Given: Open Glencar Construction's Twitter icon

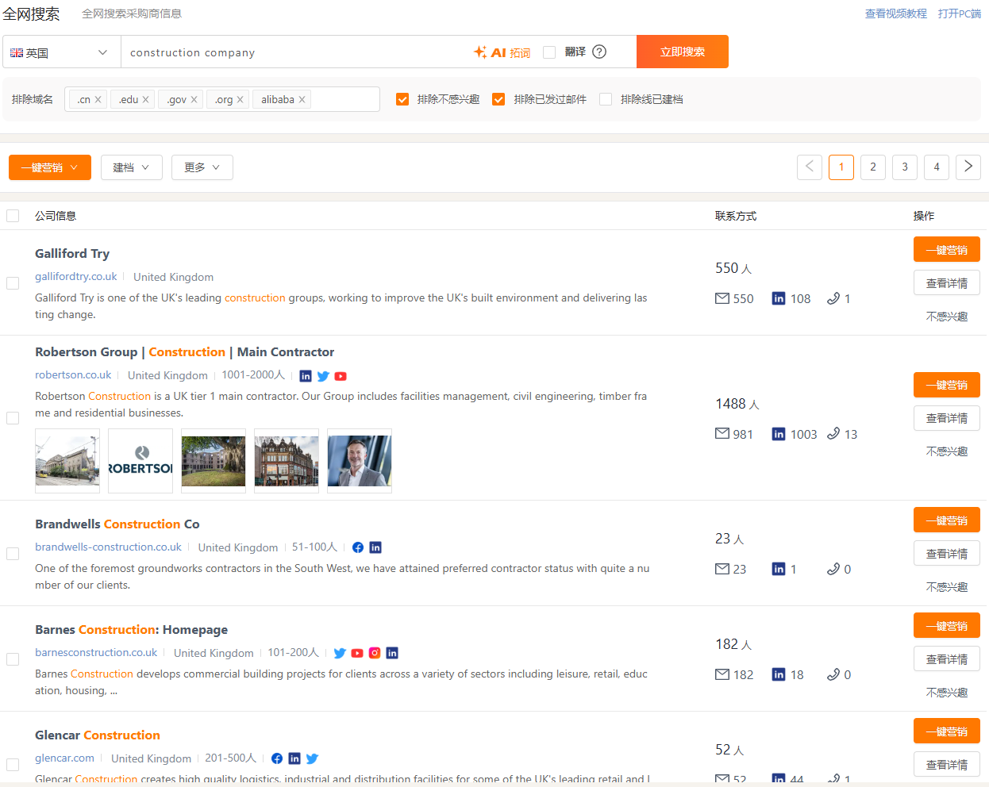Looking at the screenshot, I should coord(312,758).
